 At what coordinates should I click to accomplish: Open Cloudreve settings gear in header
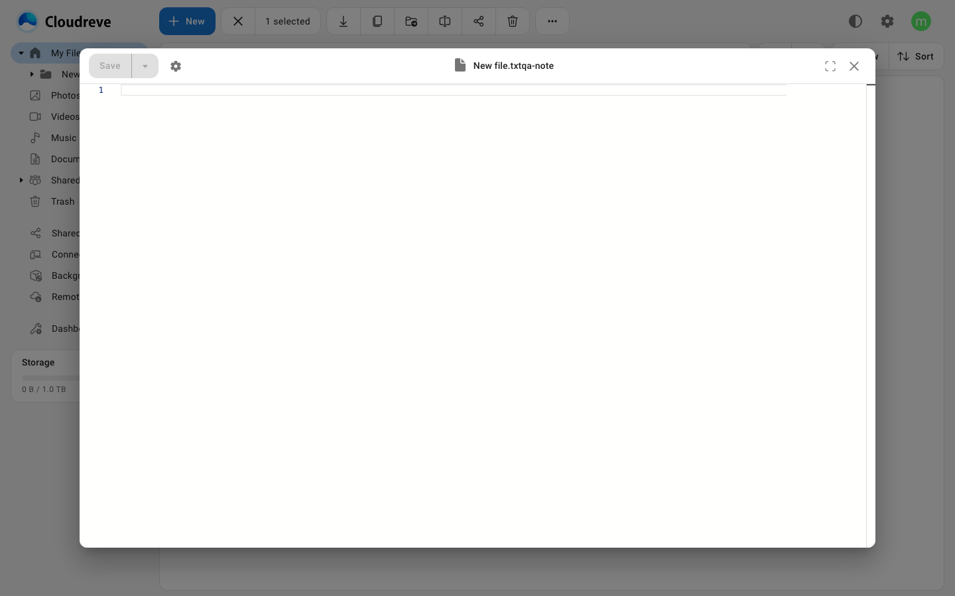coord(887,21)
